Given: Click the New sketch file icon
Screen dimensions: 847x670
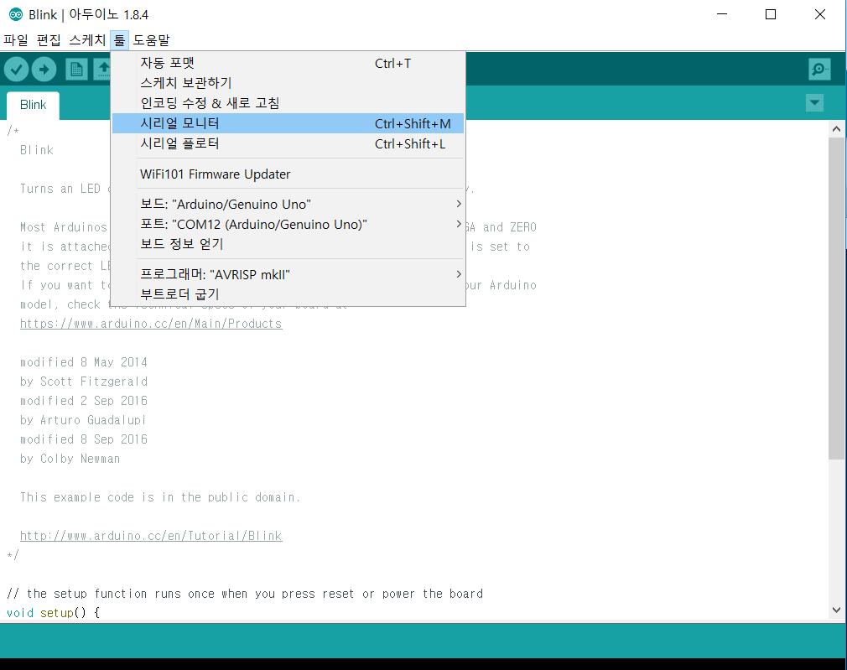Looking at the screenshot, I should coord(76,69).
